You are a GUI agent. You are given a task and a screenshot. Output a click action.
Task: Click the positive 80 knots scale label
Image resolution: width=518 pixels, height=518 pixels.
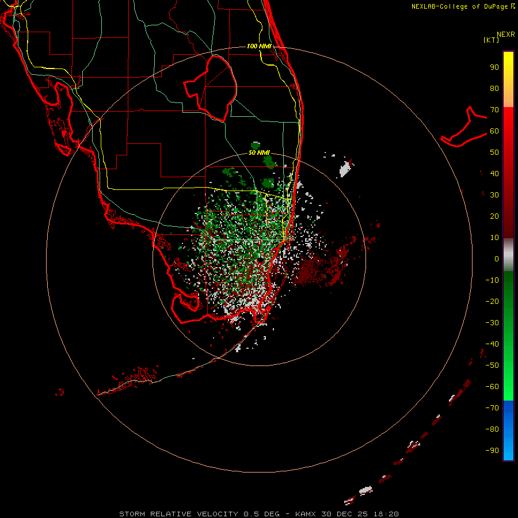(x=494, y=89)
